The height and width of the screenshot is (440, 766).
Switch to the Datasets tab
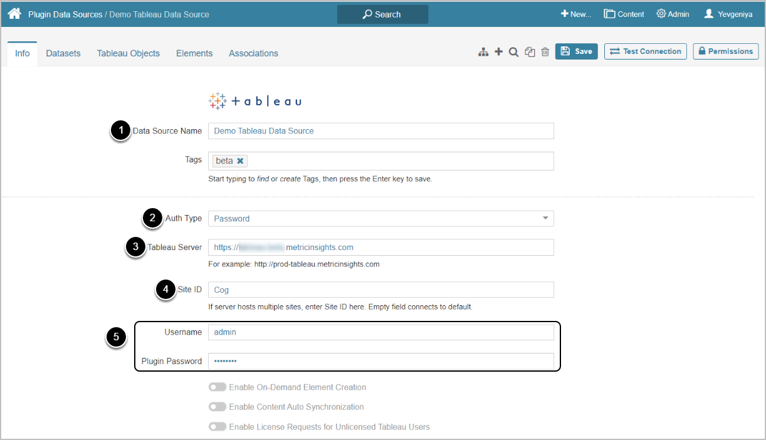tap(63, 53)
